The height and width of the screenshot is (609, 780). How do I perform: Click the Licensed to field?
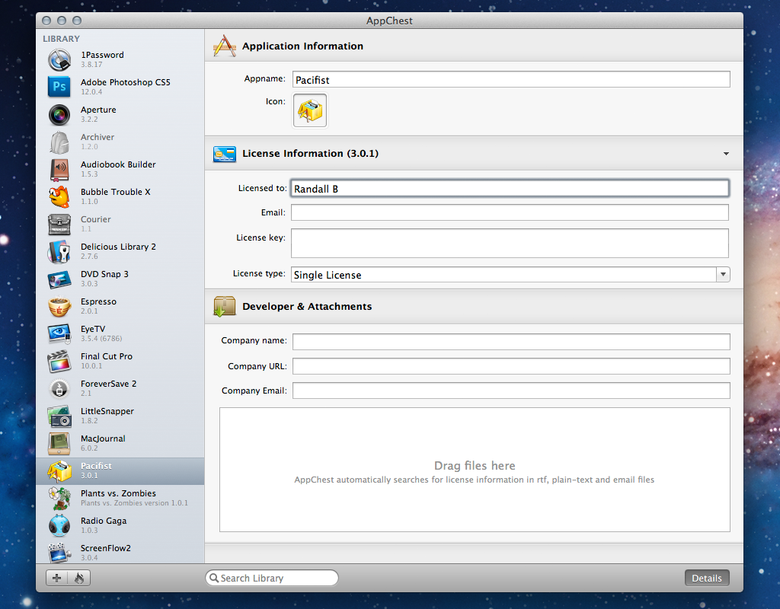pos(510,189)
